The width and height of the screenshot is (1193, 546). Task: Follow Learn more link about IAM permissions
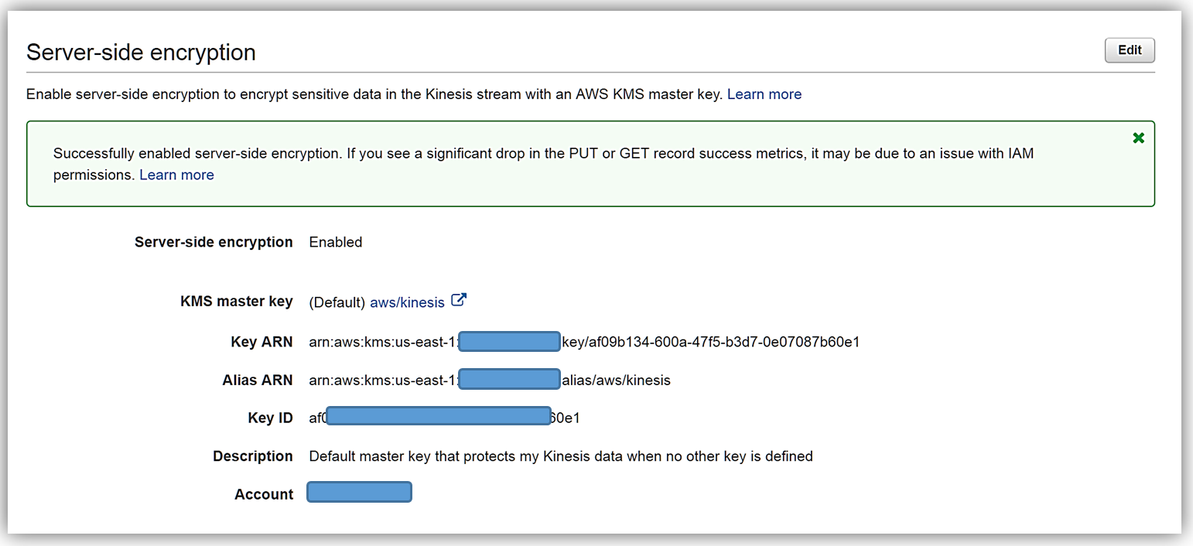pos(176,175)
